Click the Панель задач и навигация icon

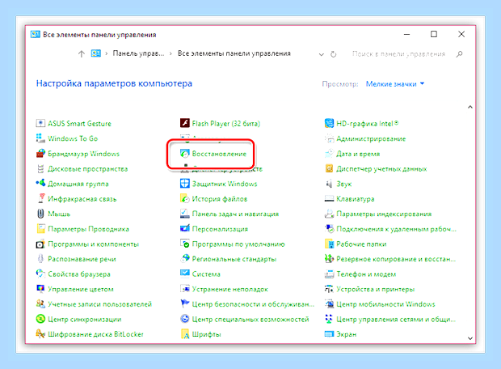[185, 214]
